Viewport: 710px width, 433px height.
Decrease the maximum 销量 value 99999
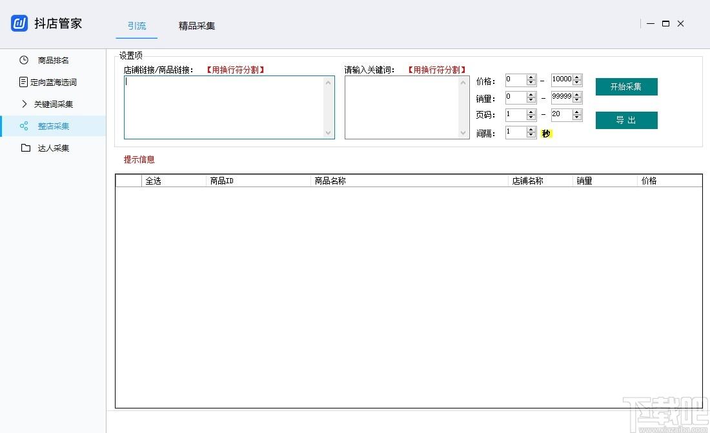tap(577, 99)
